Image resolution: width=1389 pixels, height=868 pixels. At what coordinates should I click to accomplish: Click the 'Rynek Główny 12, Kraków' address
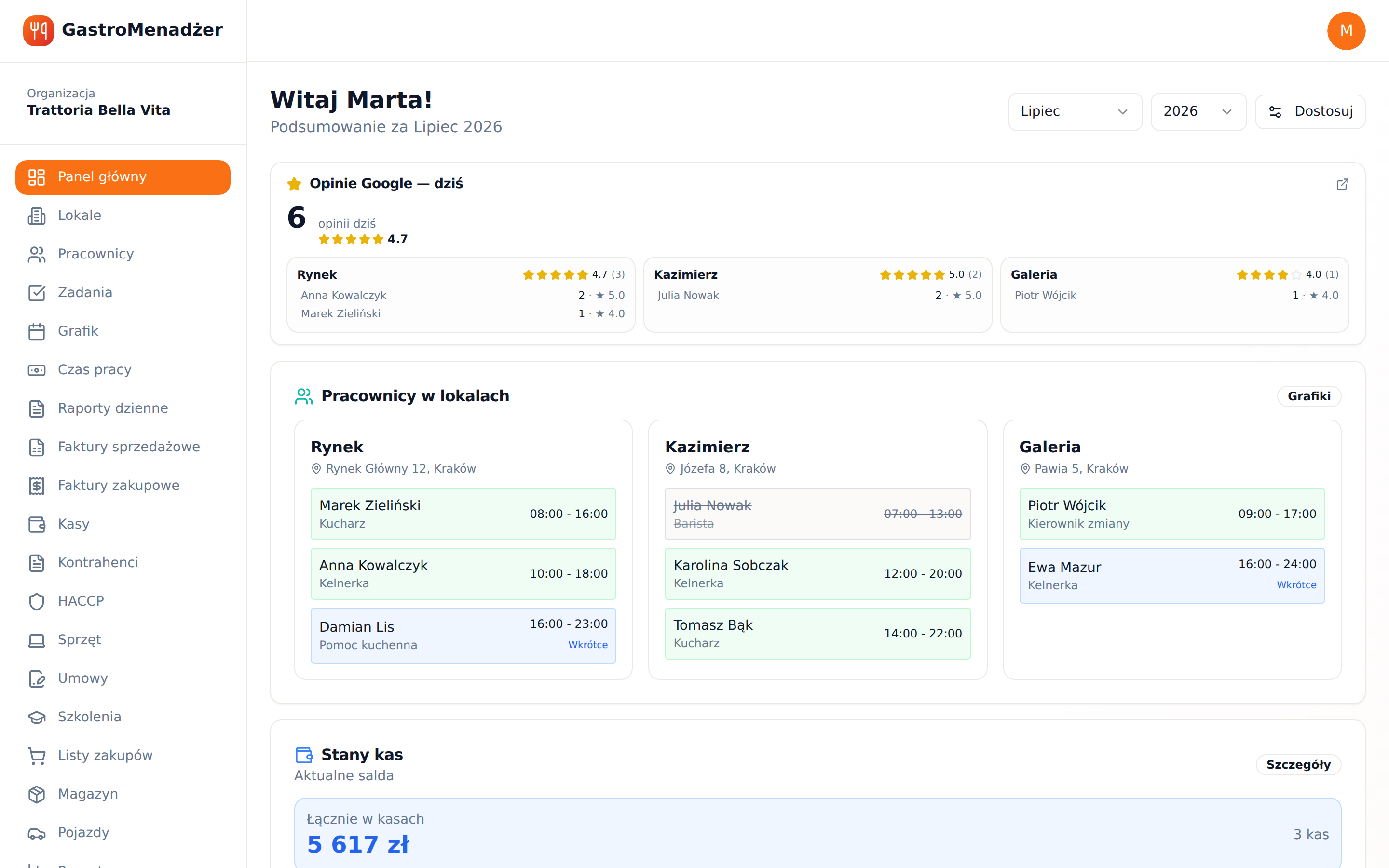[x=401, y=468]
